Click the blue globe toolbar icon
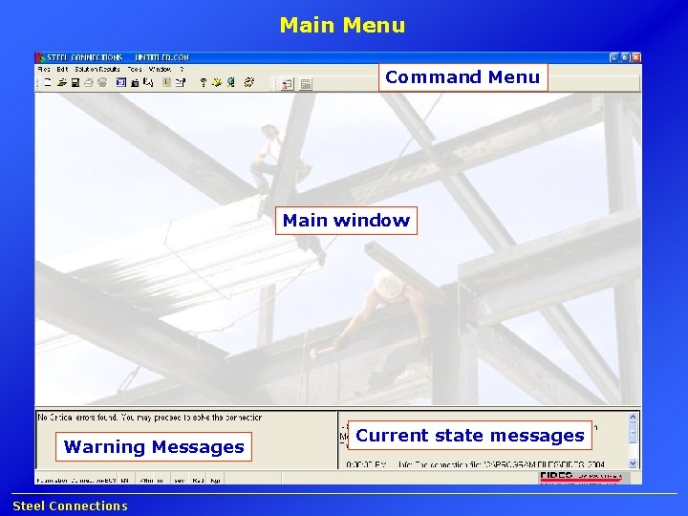688x516 pixels. pyautogui.click(x=231, y=82)
